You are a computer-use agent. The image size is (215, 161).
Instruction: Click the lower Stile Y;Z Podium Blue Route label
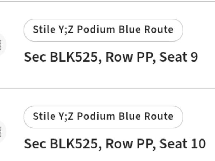click(103, 117)
